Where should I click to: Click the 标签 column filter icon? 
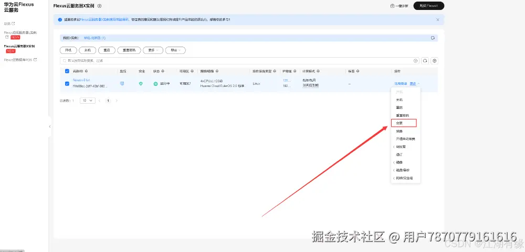coord(358,71)
